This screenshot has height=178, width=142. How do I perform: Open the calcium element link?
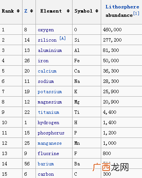(47, 71)
